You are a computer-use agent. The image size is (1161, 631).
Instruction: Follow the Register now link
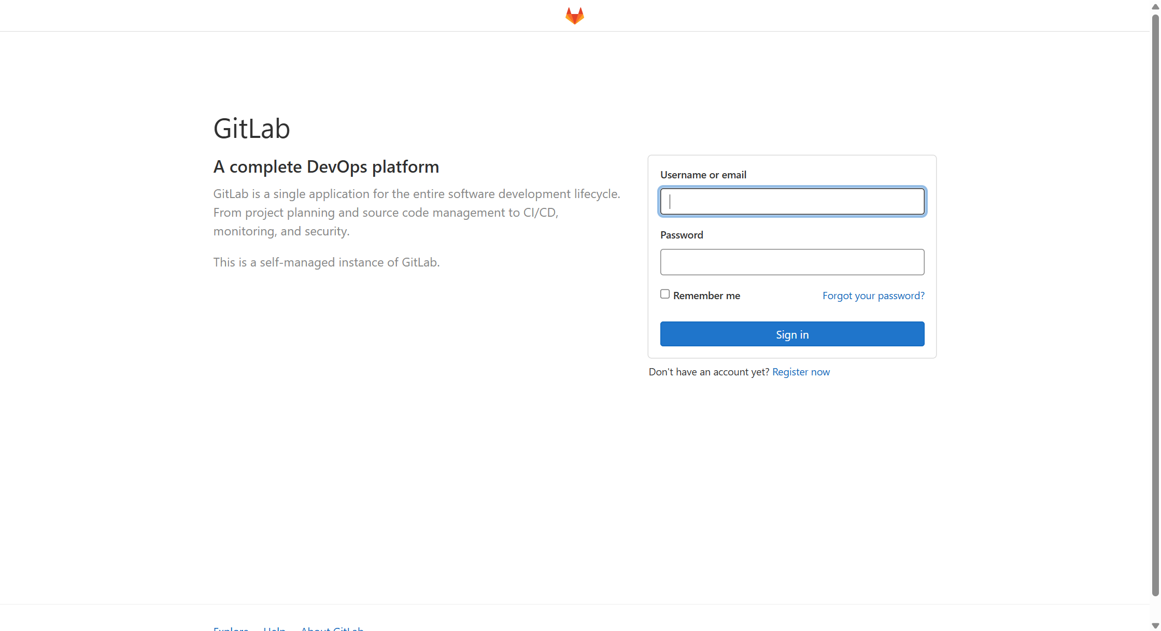[801, 372]
